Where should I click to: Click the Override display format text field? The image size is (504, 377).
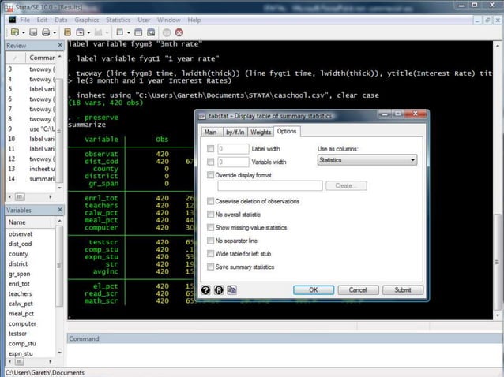coord(270,185)
